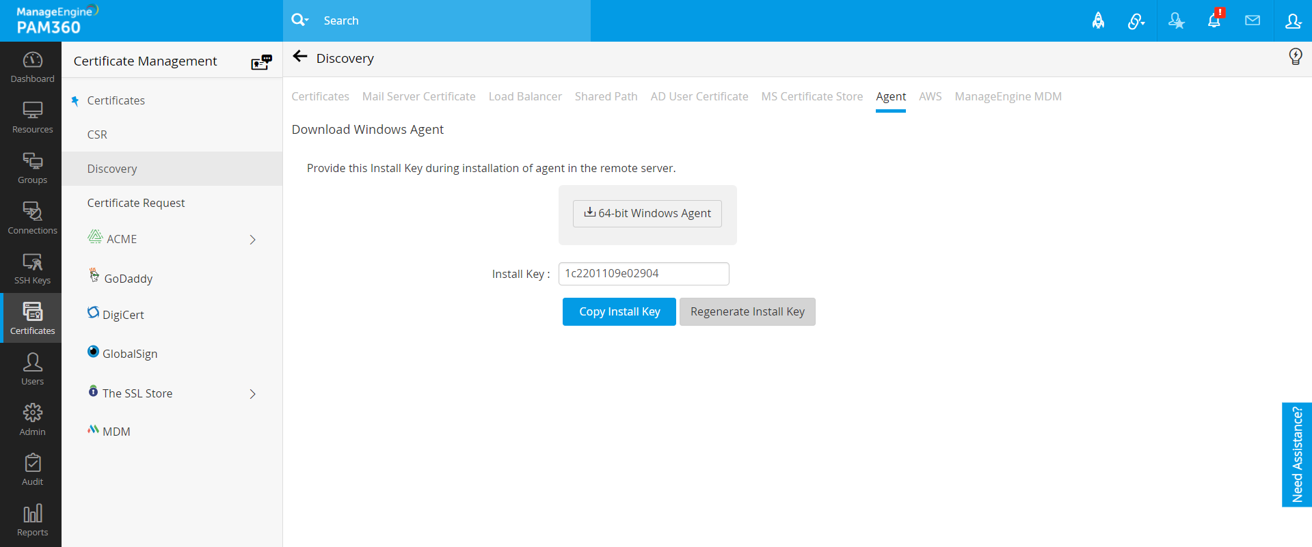Open notifications bell
Image resolution: width=1312 pixels, height=547 pixels.
click(x=1214, y=20)
